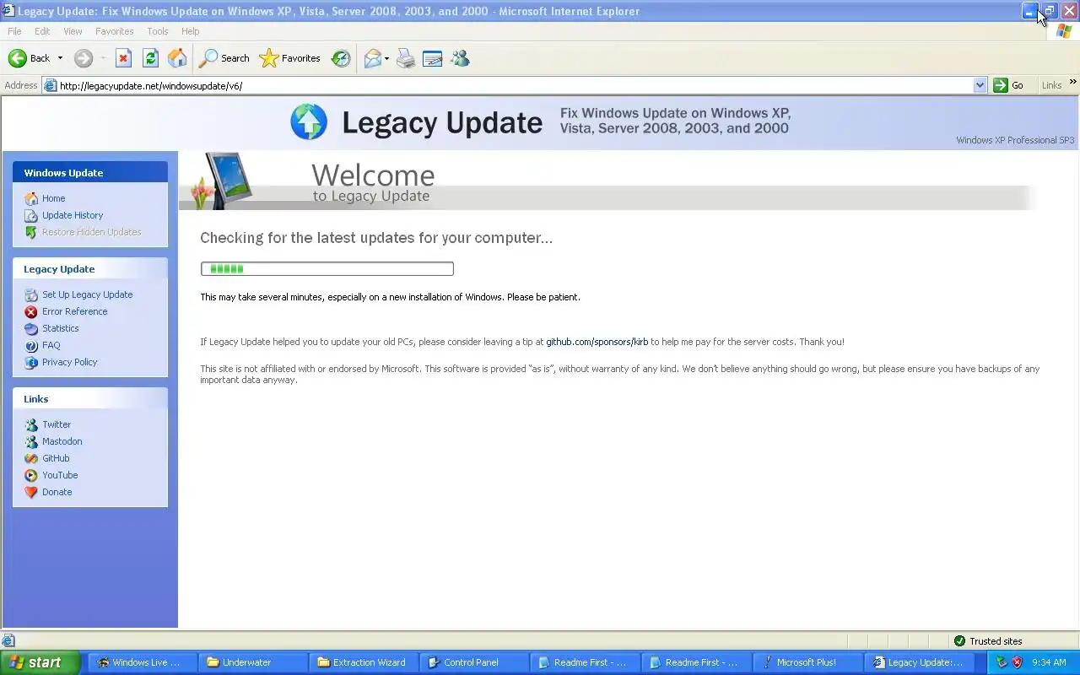Expand the address bar dropdown arrow

(980, 85)
